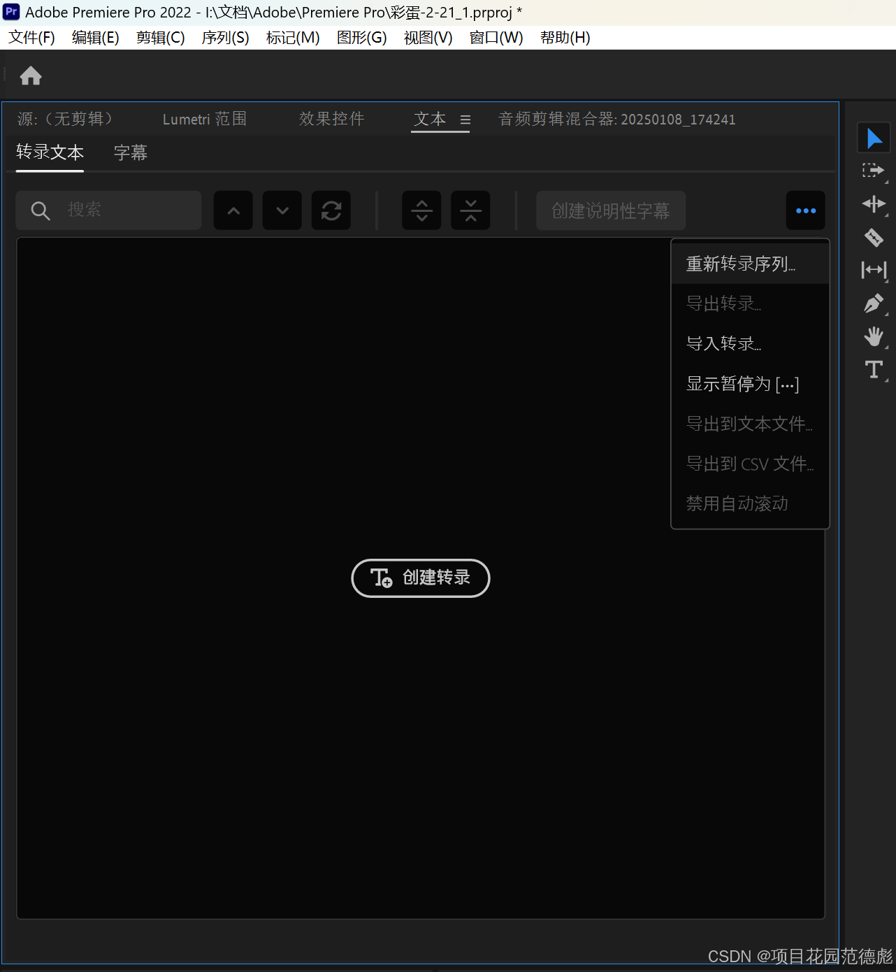This screenshot has width=896, height=972.
Task: Open the 视图(V) menu
Action: point(428,38)
